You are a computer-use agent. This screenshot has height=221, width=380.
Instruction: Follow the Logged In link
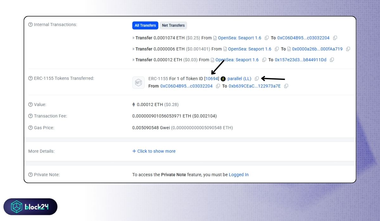[239, 175]
